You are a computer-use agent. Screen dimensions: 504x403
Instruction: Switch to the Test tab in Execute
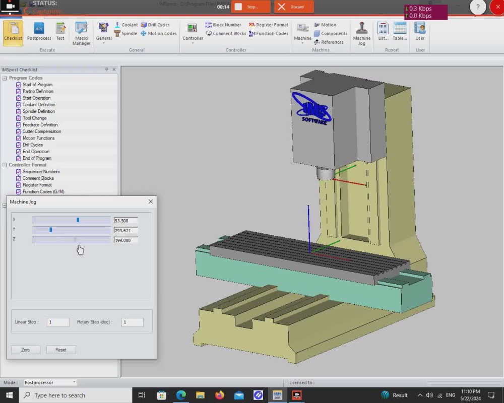coord(60,32)
